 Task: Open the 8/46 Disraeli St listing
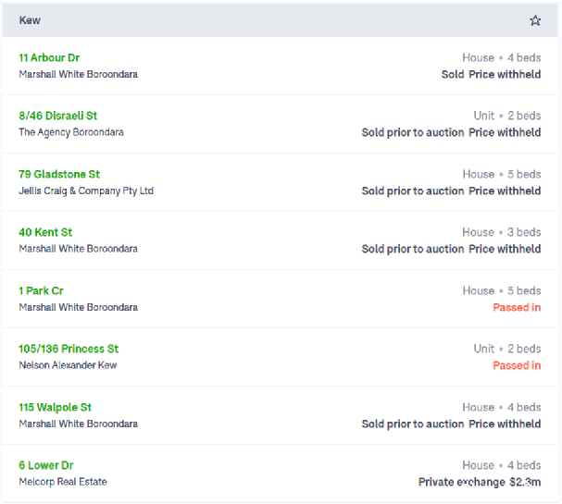pos(57,116)
